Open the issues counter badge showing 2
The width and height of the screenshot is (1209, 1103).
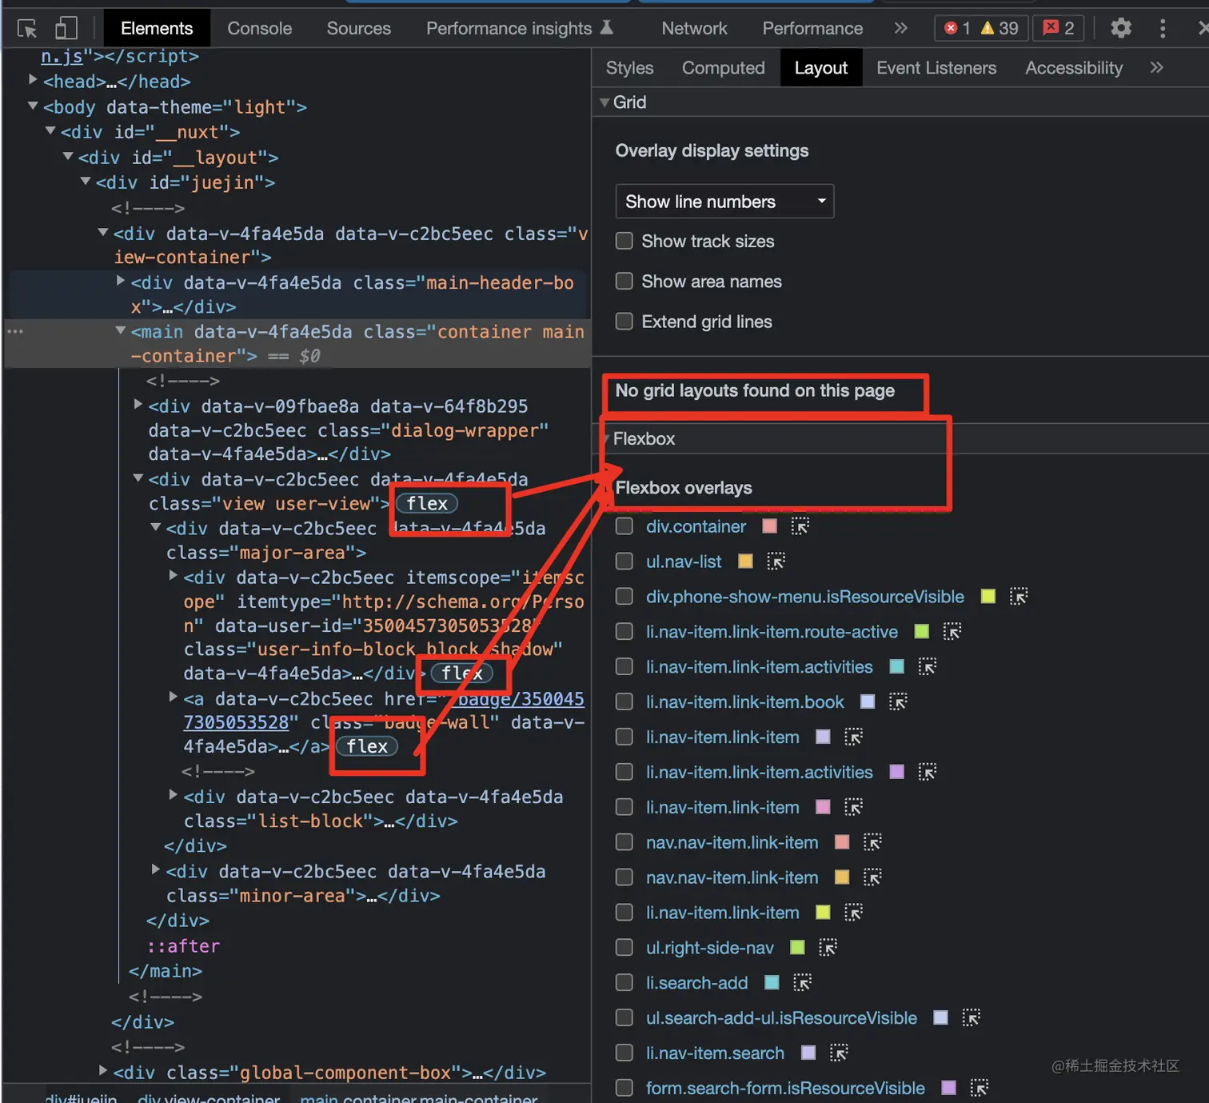(x=1058, y=28)
